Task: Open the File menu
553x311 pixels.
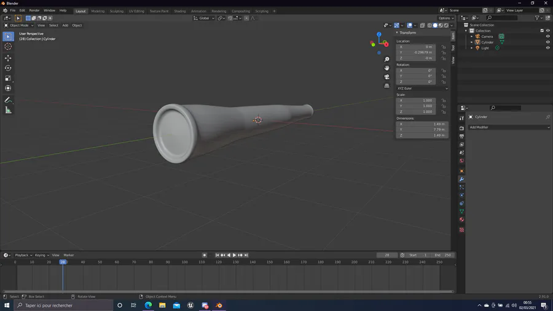Action: [x=13, y=10]
